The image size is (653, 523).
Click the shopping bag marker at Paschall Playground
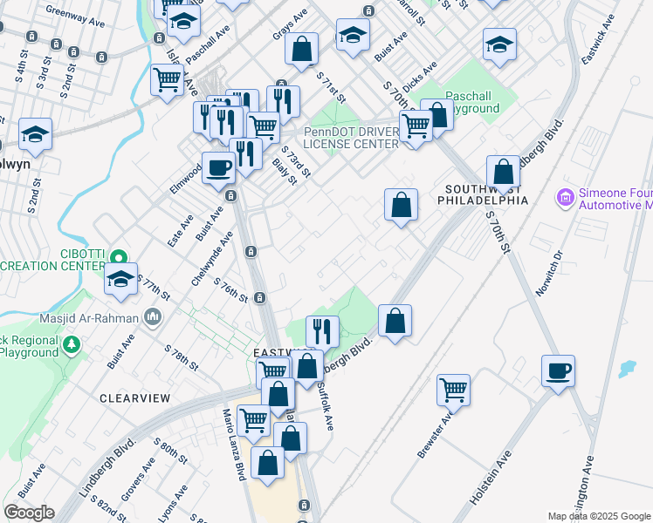pyautogui.click(x=442, y=115)
